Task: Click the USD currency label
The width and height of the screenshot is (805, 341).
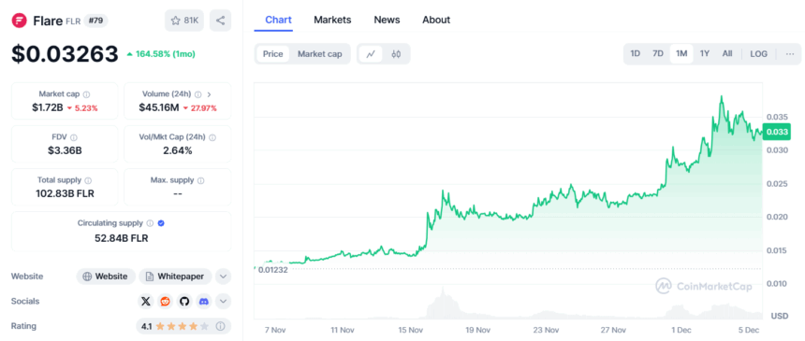Action: point(779,316)
